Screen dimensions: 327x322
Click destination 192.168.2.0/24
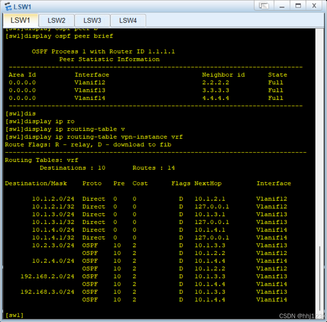point(47,276)
